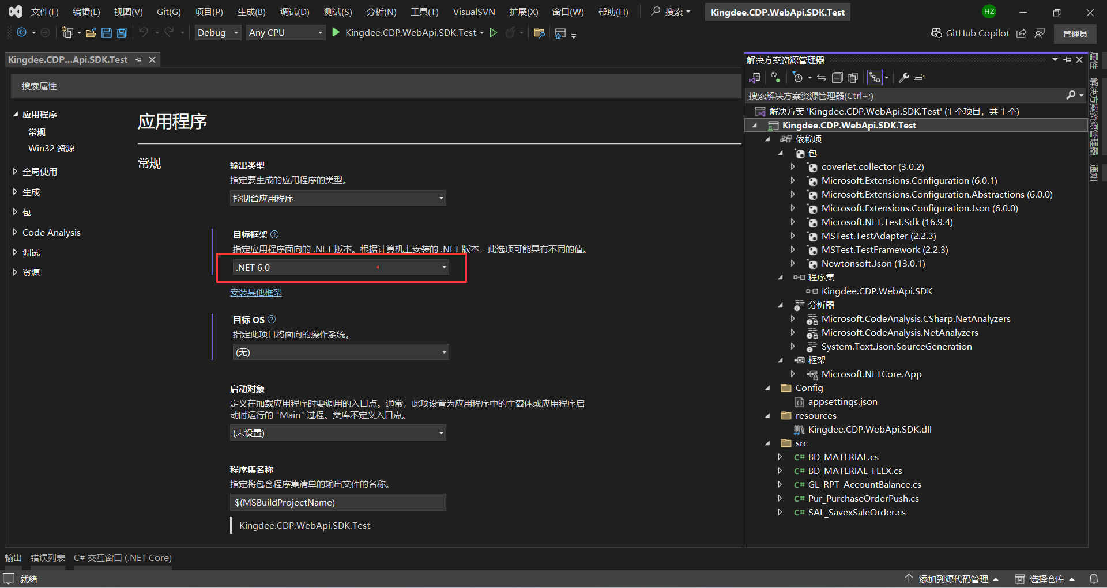1107x588 pixels.
Task: Expand the 调试 properties section
Action: tap(15, 252)
